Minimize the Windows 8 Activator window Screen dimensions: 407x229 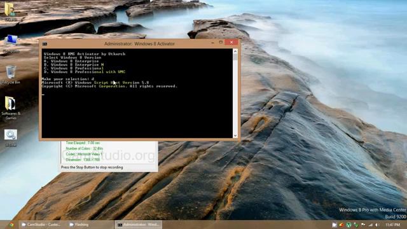pos(212,43)
